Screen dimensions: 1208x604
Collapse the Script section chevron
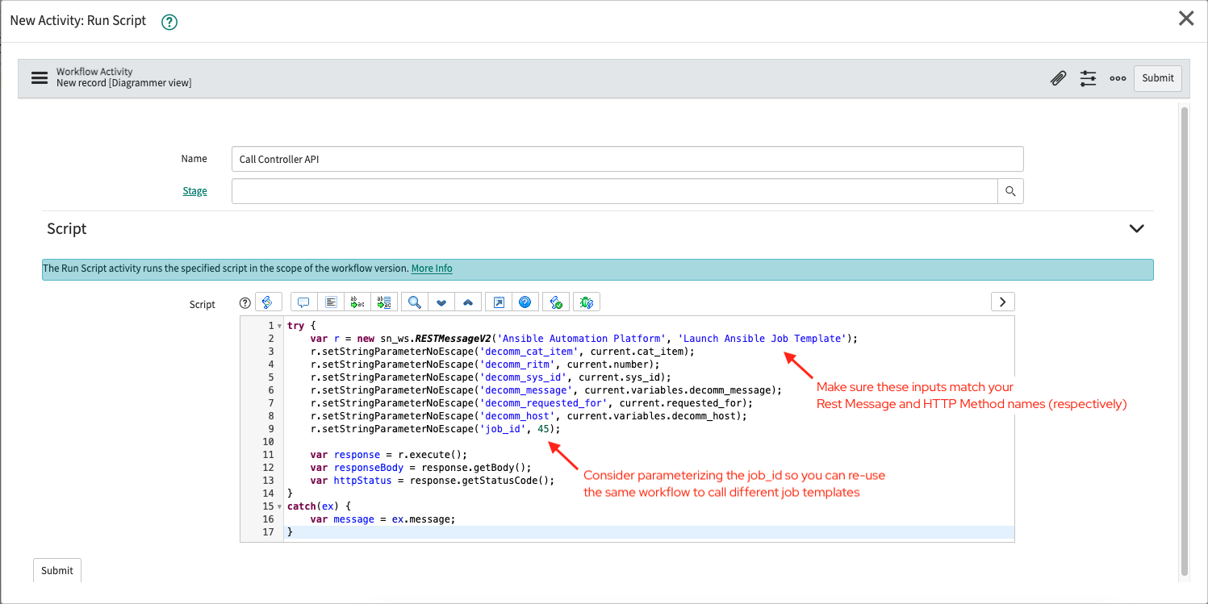tap(1136, 228)
